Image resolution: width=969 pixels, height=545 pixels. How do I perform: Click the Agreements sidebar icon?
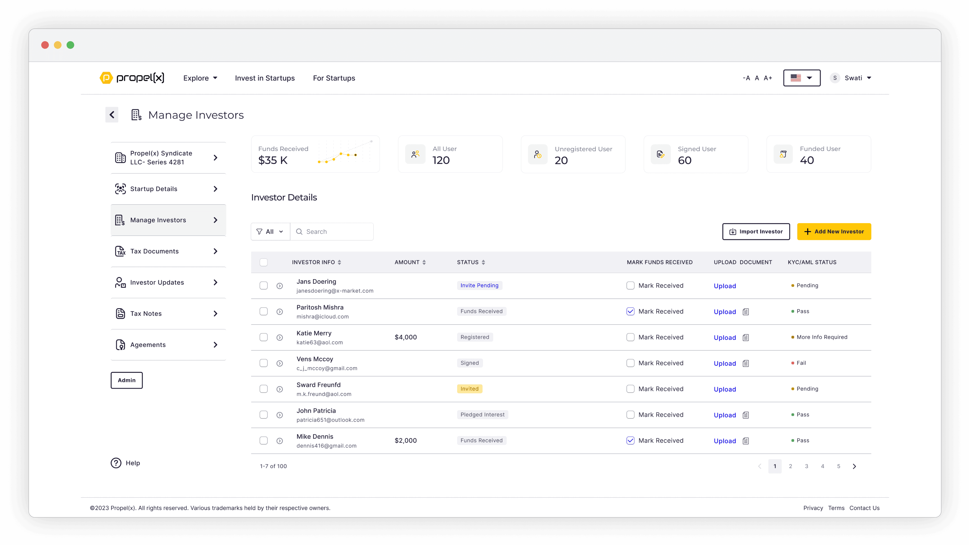[120, 345]
